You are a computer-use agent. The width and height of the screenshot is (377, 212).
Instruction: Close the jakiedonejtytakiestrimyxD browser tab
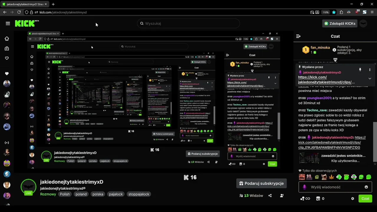tap(46, 4)
